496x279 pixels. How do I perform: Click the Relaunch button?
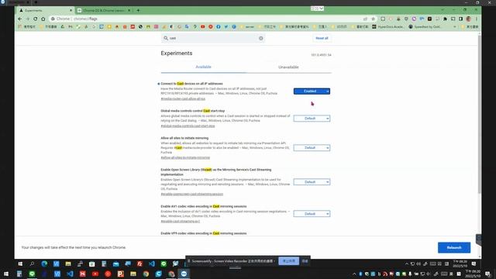click(454, 248)
